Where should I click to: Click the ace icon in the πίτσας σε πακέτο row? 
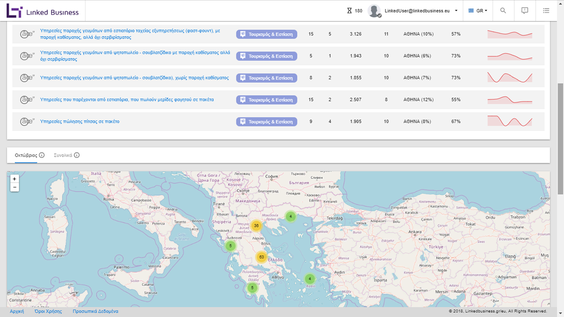click(x=27, y=122)
